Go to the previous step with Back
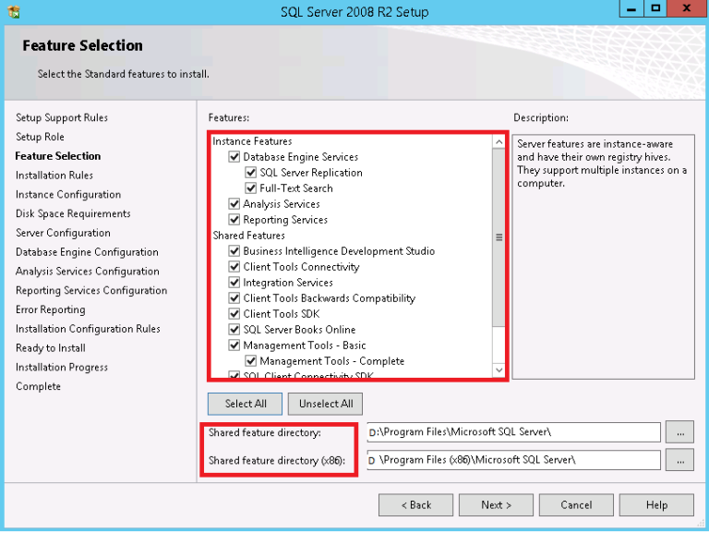Viewport: 709px width, 533px height. 416,504
